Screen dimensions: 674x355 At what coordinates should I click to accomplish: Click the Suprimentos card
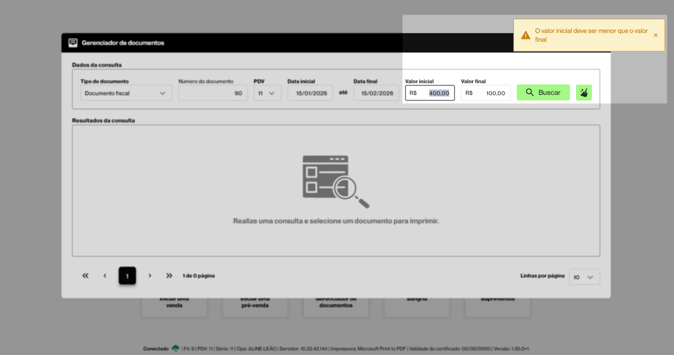pyautogui.click(x=498, y=307)
